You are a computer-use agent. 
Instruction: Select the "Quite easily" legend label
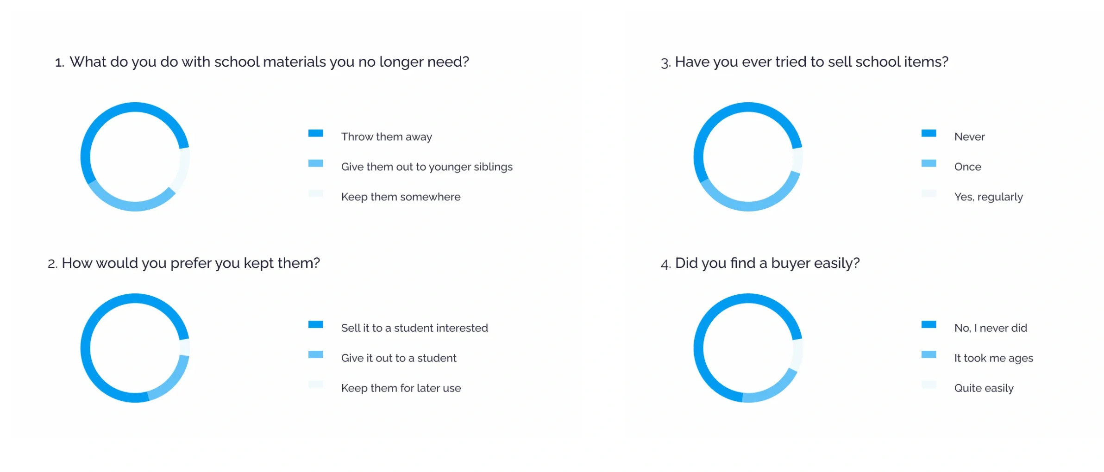click(x=984, y=388)
